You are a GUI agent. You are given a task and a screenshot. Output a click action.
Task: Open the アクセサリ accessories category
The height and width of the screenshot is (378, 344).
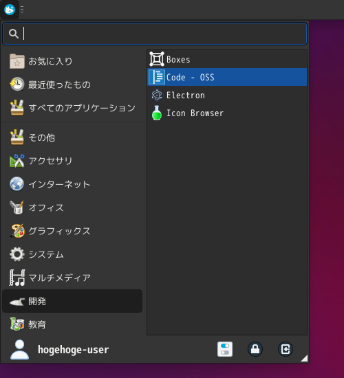tap(72, 161)
